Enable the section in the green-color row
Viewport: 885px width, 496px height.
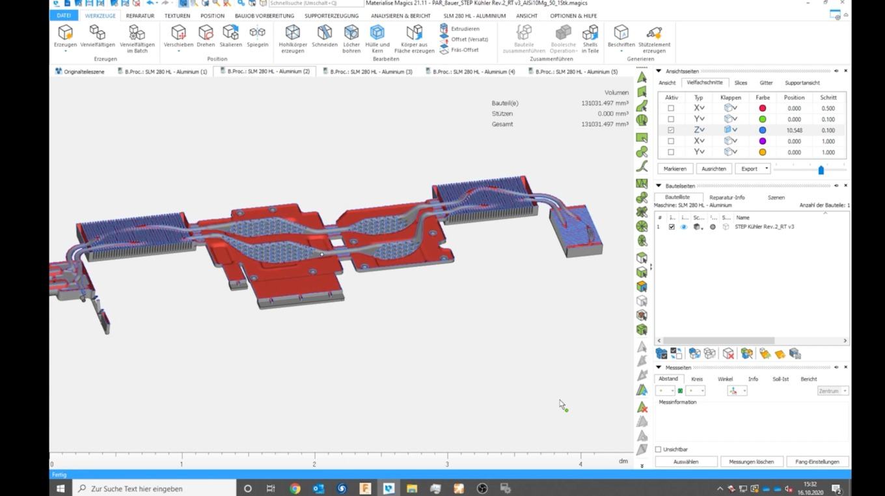pos(671,119)
